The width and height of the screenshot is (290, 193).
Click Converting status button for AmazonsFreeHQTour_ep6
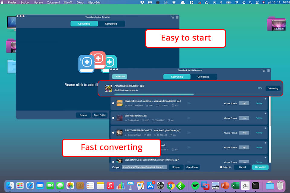pyautogui.click(x=273, y=88)
